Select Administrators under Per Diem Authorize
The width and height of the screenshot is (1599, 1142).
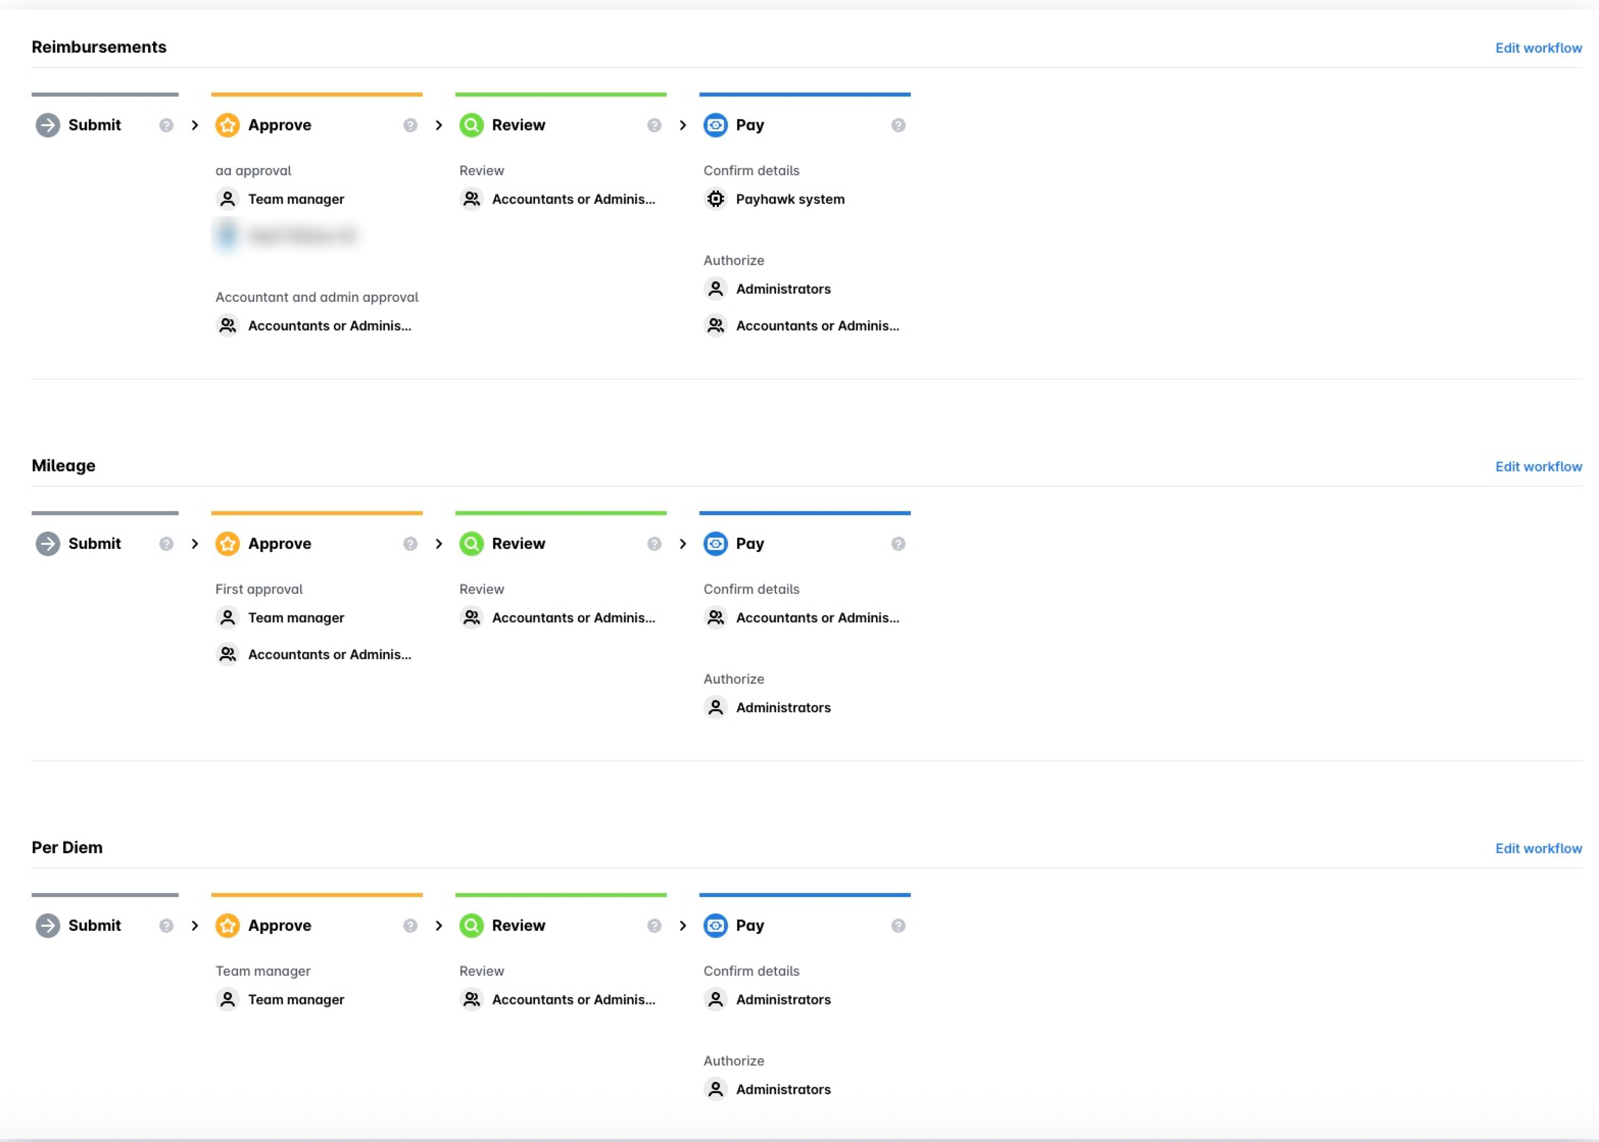(767, 1089)
